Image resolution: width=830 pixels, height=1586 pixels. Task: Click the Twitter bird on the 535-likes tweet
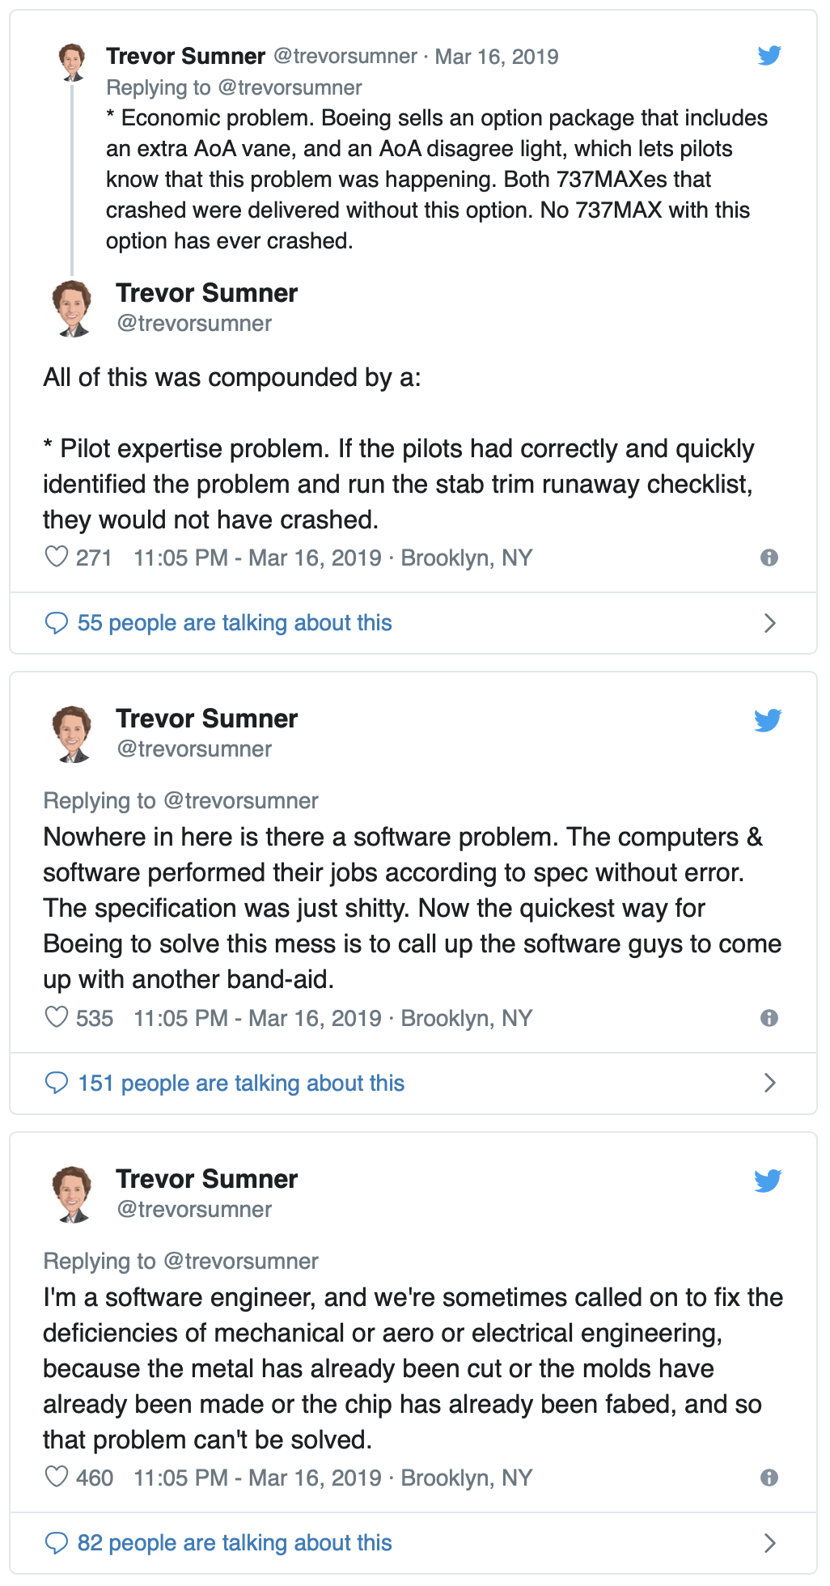point(768,719)
